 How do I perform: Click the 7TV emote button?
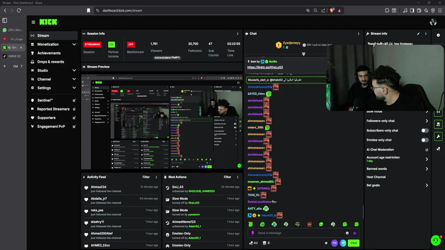coord(334,243)
